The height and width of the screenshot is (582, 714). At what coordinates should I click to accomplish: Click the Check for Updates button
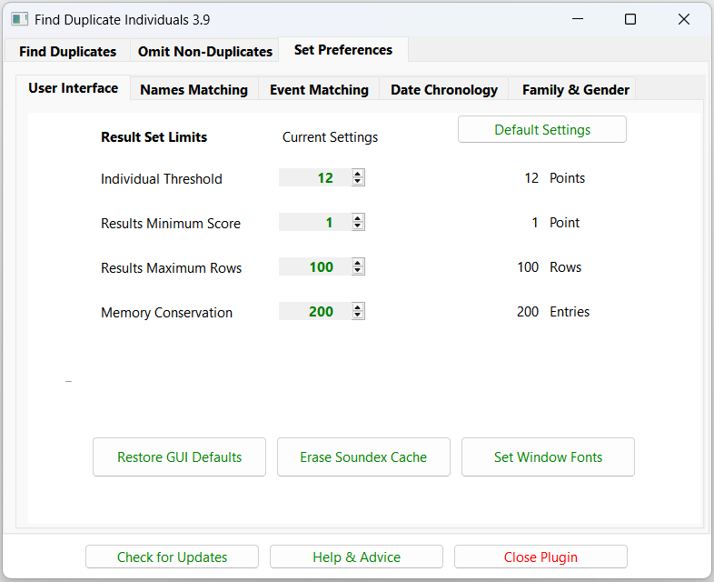[x=172, y=557]
